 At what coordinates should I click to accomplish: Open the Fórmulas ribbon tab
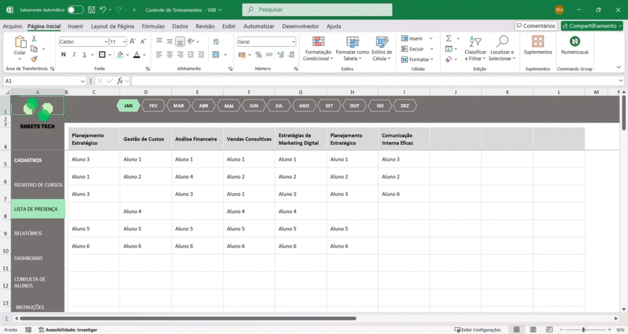153,26
